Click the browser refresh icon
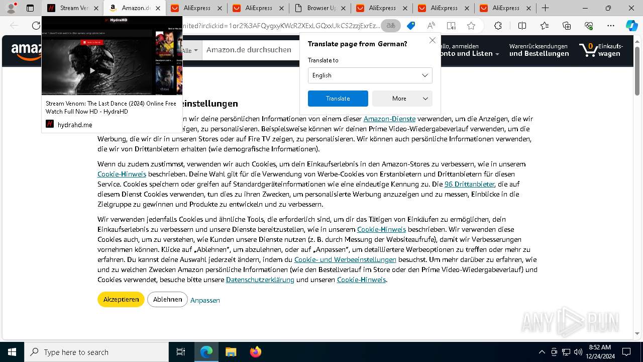Image resolution: width=643 pixels, height=362 pixels. click(36, 26)
